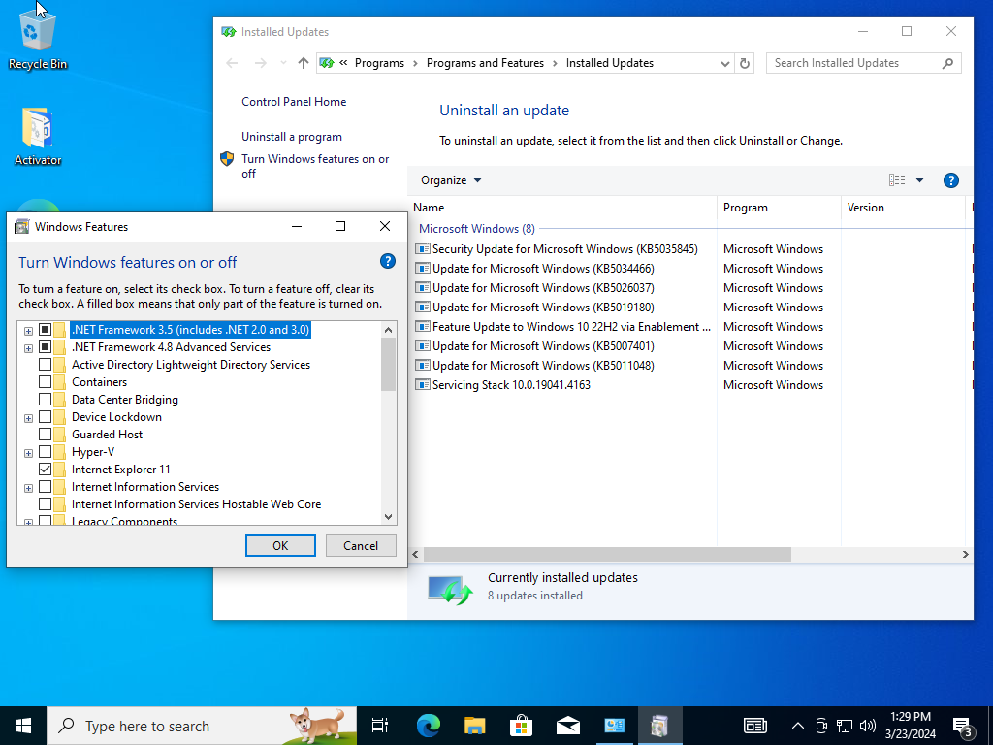Click the volume speaker tray icon

868,726
